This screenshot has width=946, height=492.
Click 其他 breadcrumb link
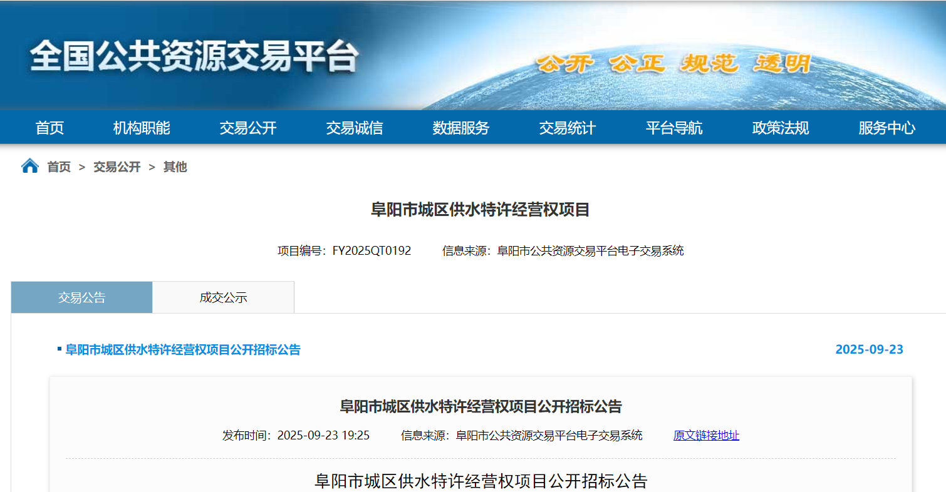tap(175, 167)
